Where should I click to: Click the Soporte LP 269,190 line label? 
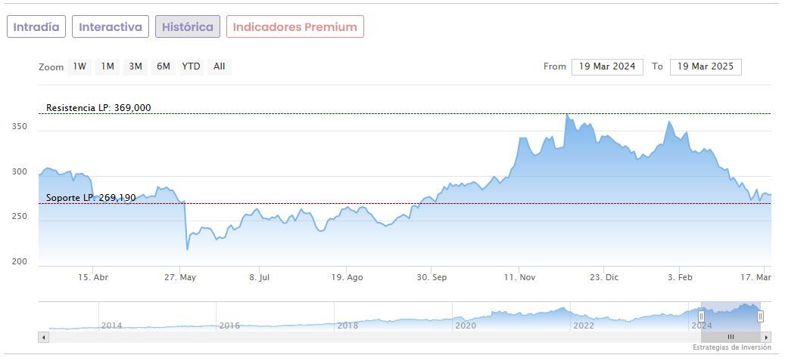coord(91,198)
